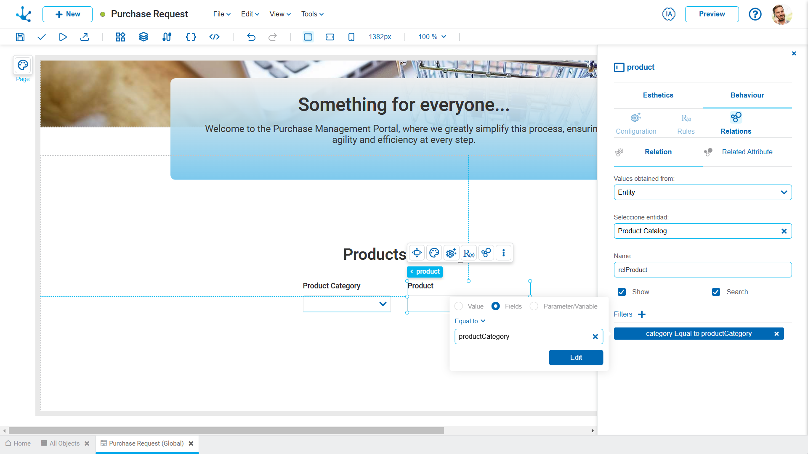Uncheck the Search checkbox
Viewport: 808px width, 454px height.
(x=716, y=292)
